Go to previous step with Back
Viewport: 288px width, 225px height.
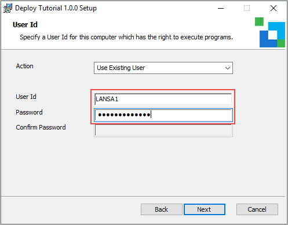coord(162,209)
